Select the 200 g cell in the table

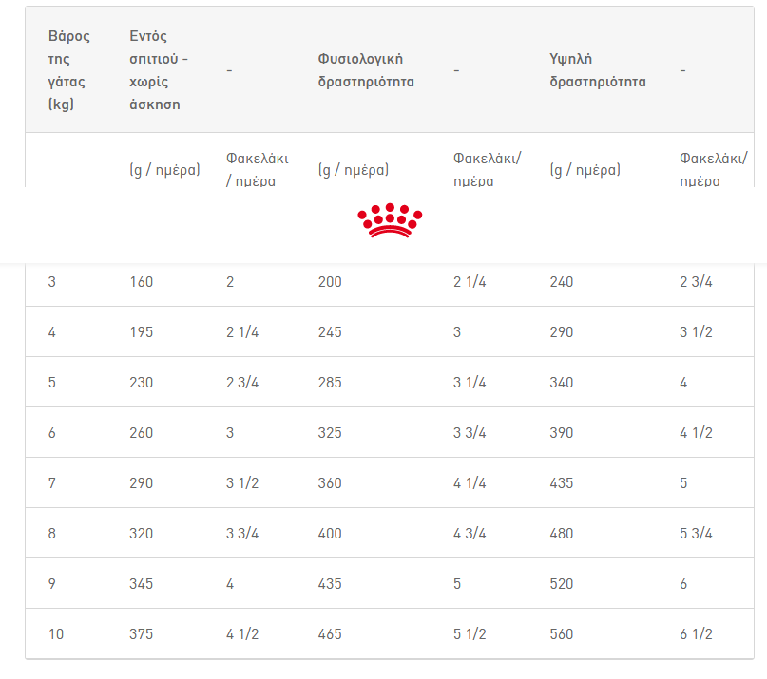coord(330,282)
